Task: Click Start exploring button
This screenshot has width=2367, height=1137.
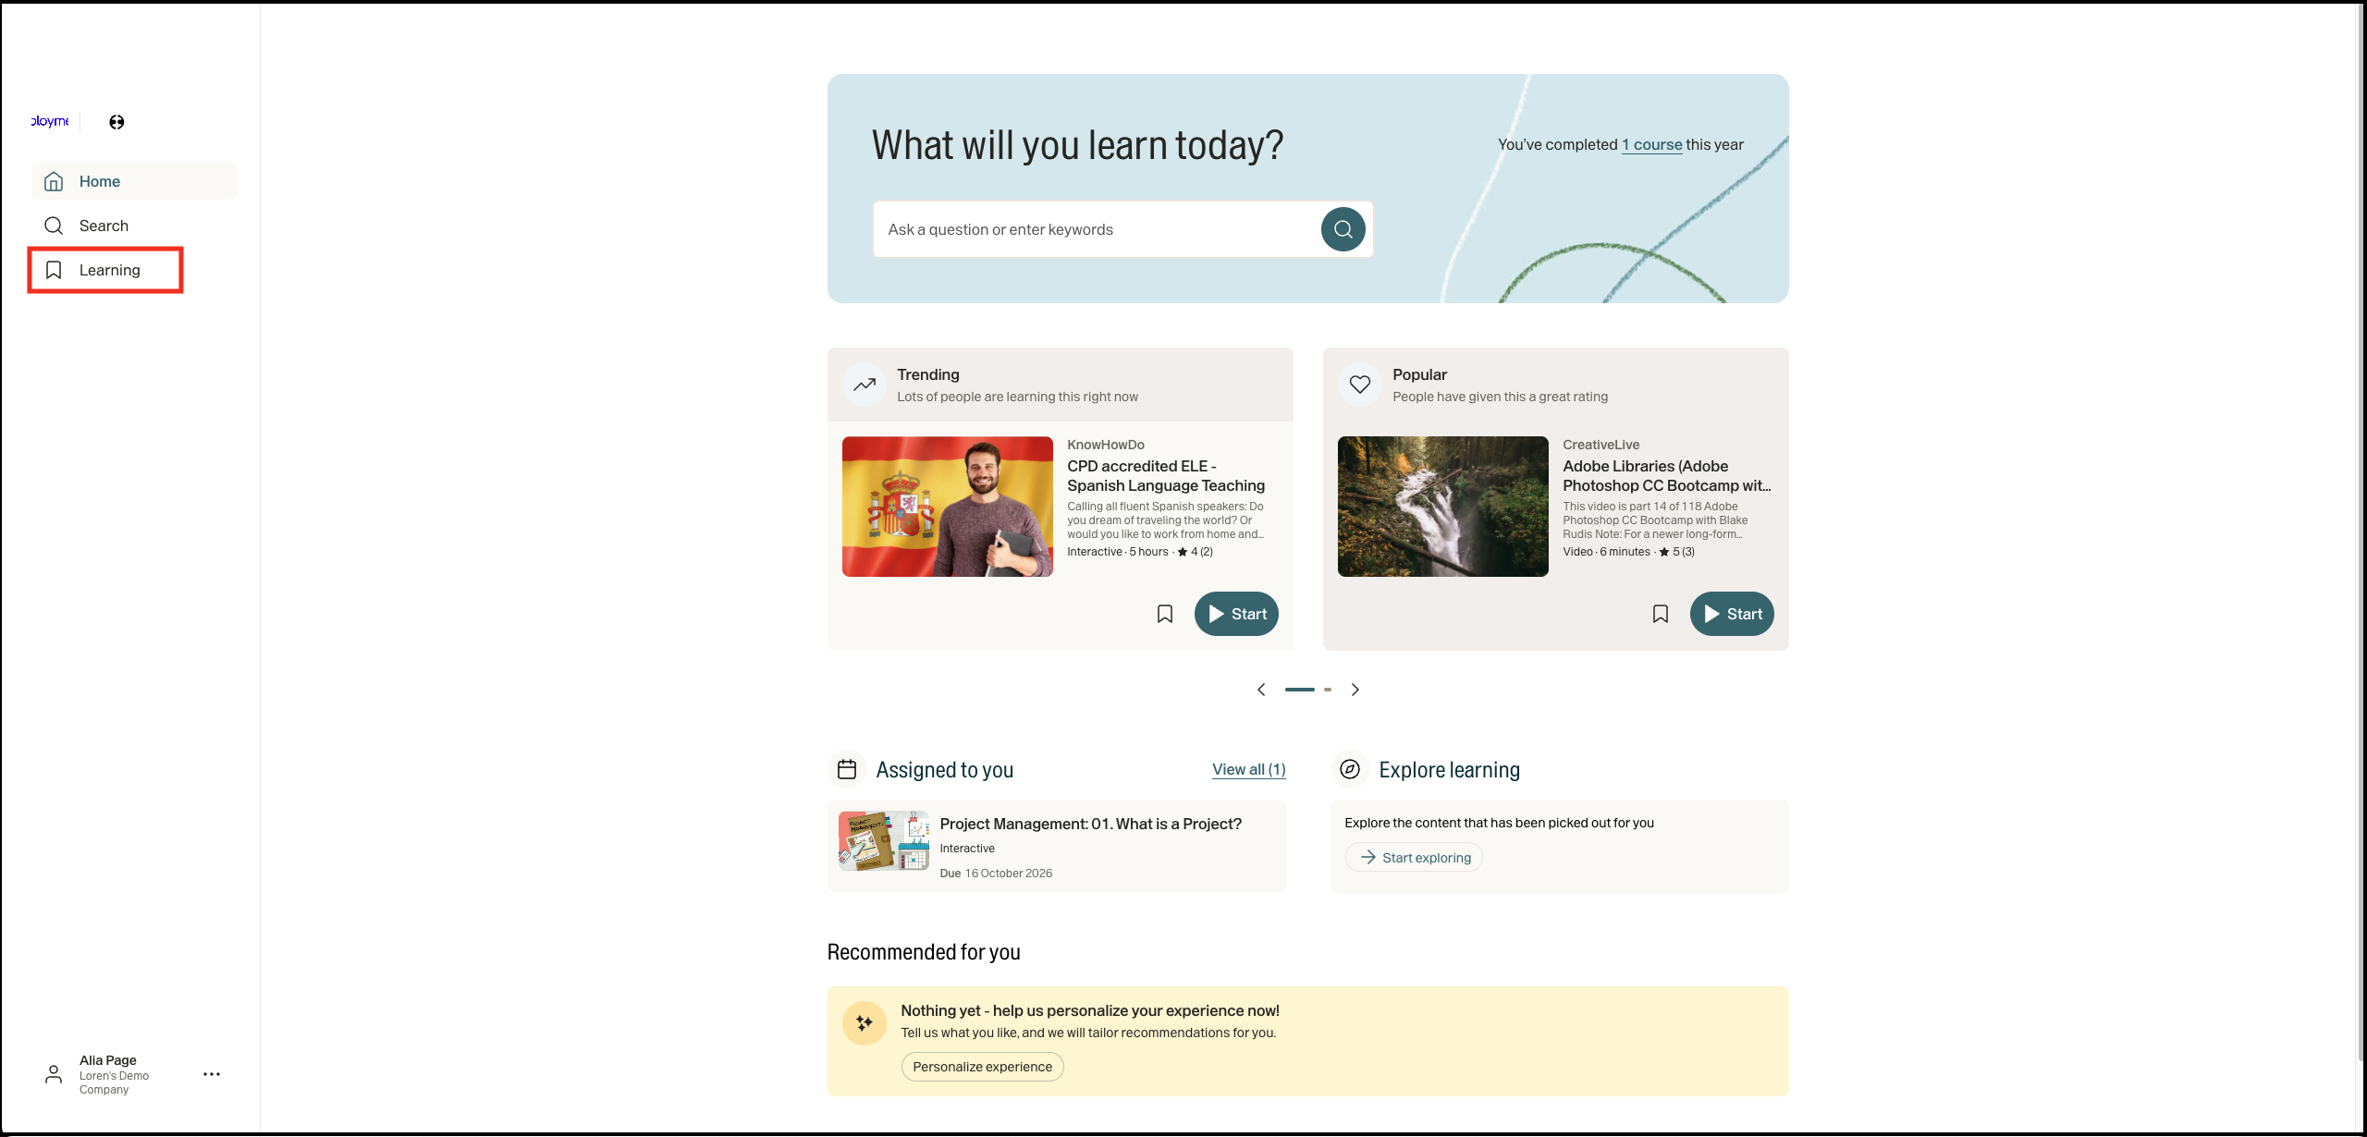Action: pyautogui.click(x=1414, y=858)
